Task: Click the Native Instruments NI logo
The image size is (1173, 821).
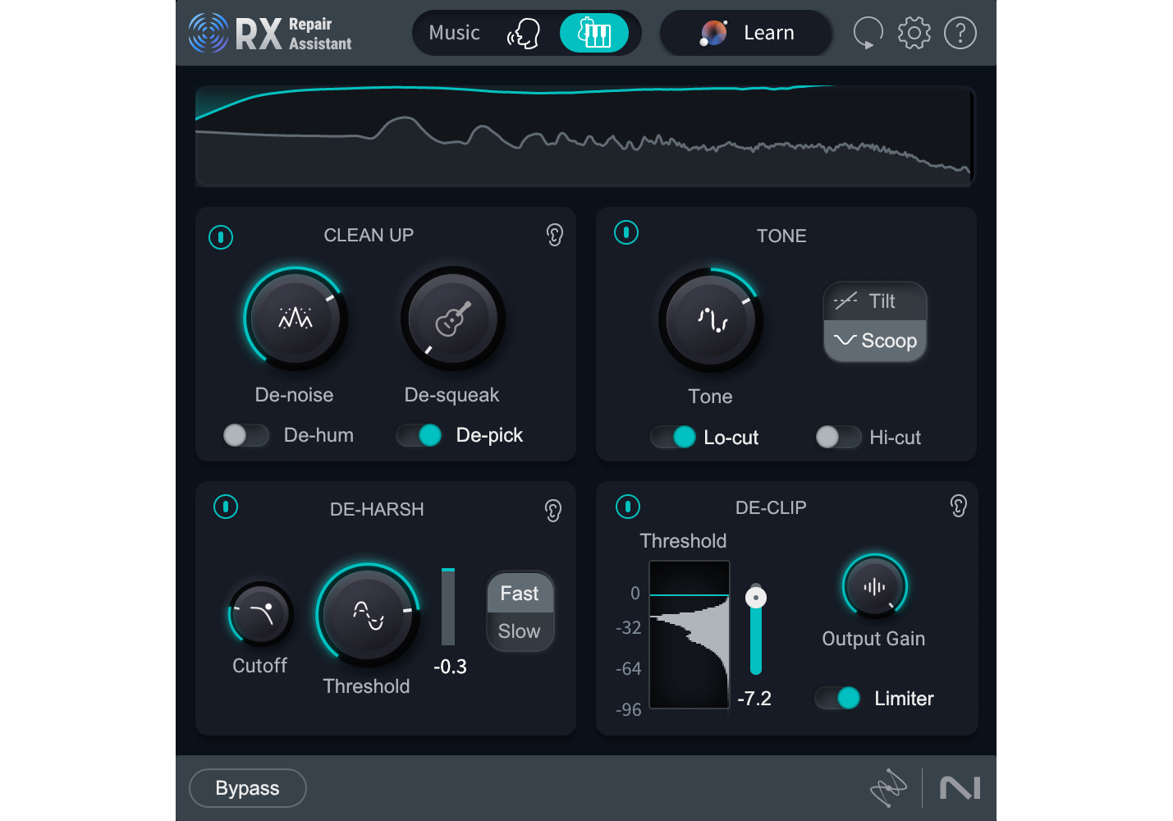Action: [960, 788]
